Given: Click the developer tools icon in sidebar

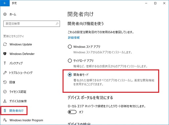Looking at the screenshot, I should [x=5, y=111].
